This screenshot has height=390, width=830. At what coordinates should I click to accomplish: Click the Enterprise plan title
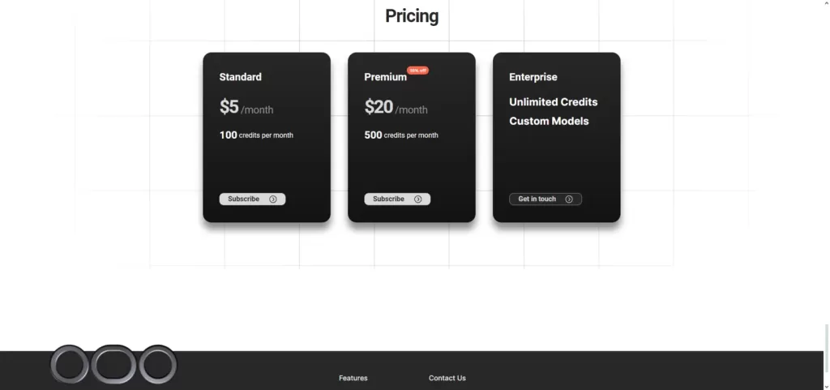point(533,77)
